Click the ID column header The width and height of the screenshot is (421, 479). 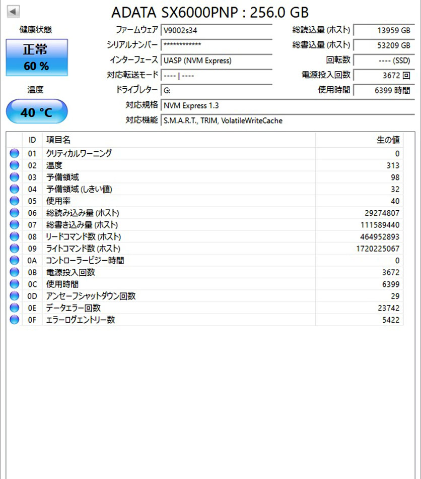point(32,140)
